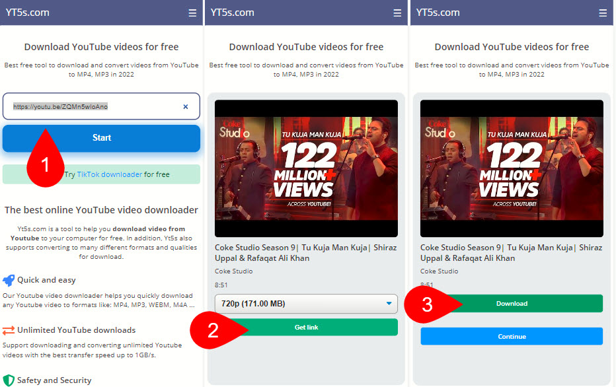Open the TikTok downloader link
Viewport: 616px width, 387px height.
(109, 174)
